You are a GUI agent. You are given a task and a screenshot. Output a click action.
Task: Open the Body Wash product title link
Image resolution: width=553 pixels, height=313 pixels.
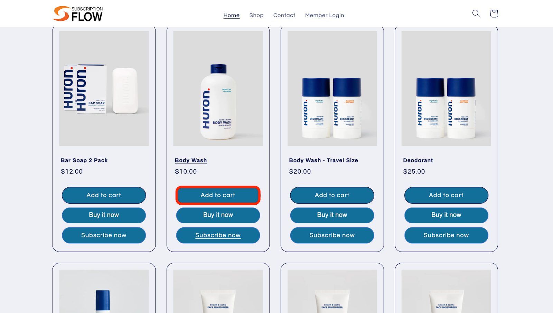[x=191, y=160]
